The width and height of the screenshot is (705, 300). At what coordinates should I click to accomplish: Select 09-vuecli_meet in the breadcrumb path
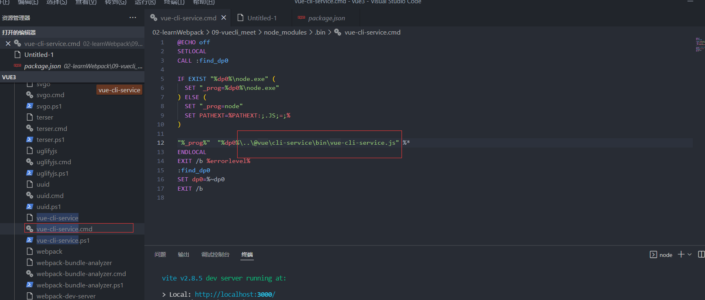click(234, 33)
